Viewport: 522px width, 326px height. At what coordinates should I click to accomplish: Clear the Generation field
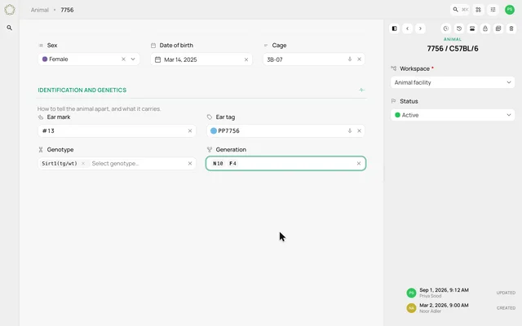pos(359,163)
